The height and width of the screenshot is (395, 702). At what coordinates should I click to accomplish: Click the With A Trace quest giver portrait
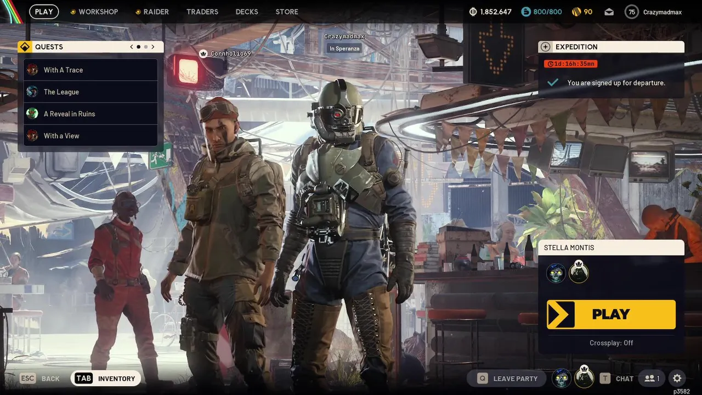point(32,70)
